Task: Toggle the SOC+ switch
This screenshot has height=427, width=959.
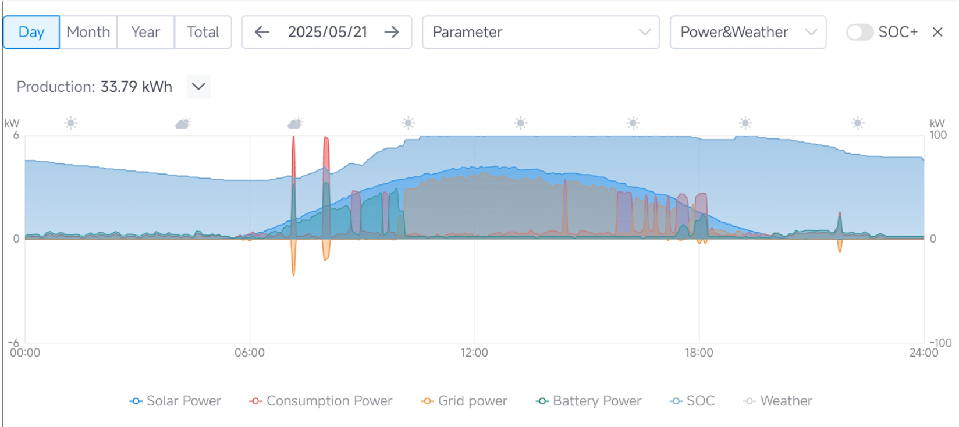Action: pos(859,32)
